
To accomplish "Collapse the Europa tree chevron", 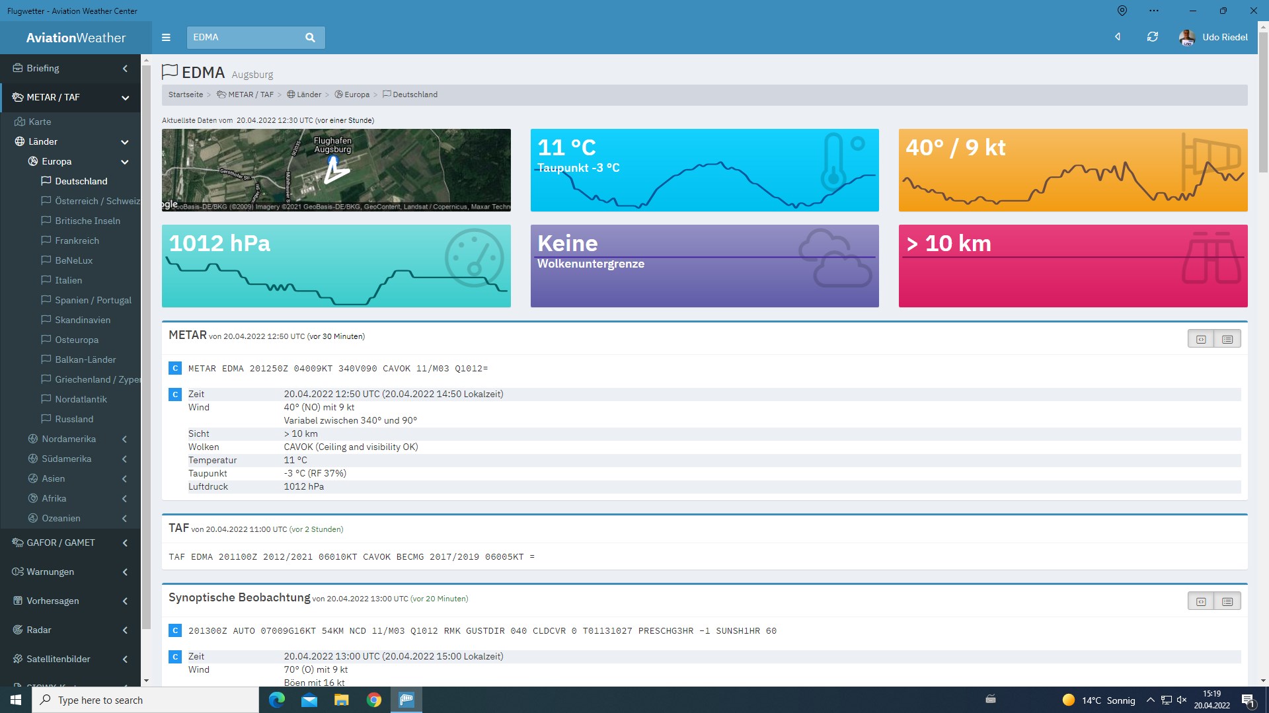I will point(124,162).
